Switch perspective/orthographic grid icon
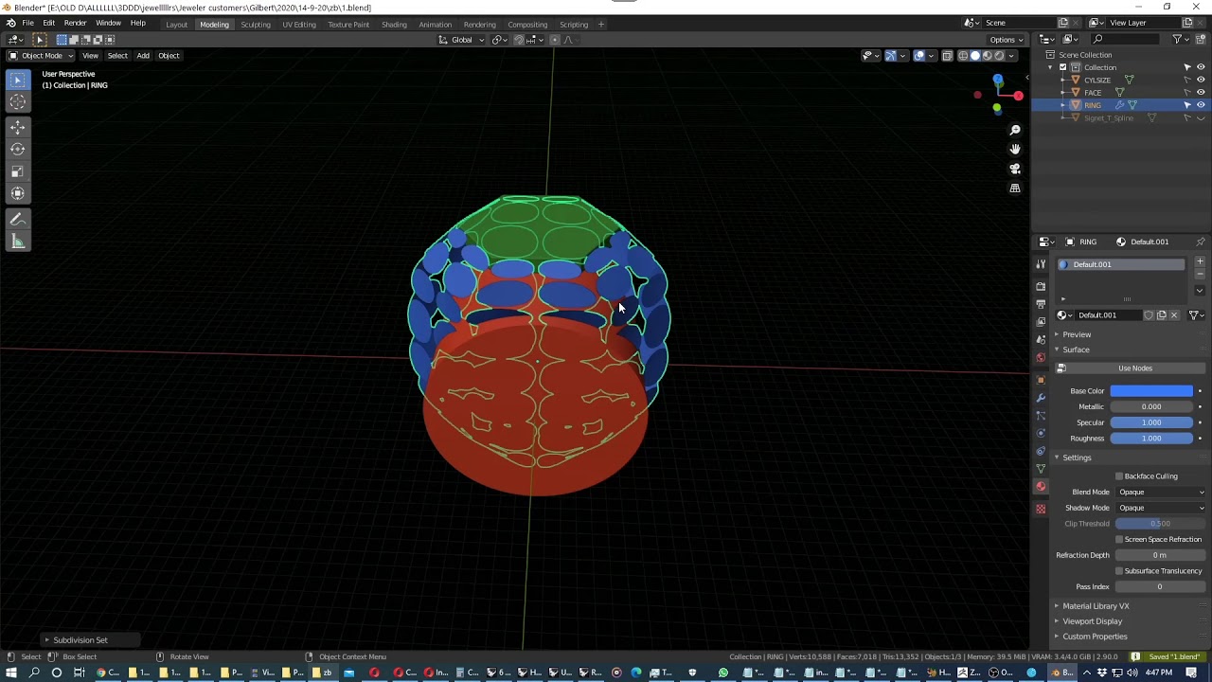The width and height of the screenshot is (1212, 682). [x=1015, y=188]
